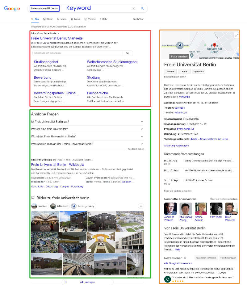The width and height of the screenshot is (247, 285).
Task: Click the Speichern button in knowledge panel
Action: pos(199,71)
